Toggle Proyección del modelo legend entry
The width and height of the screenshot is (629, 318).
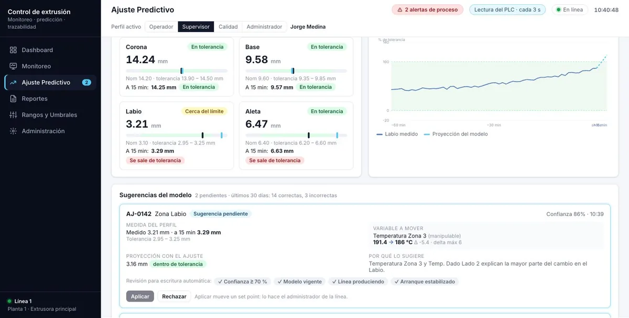[456, 134]
